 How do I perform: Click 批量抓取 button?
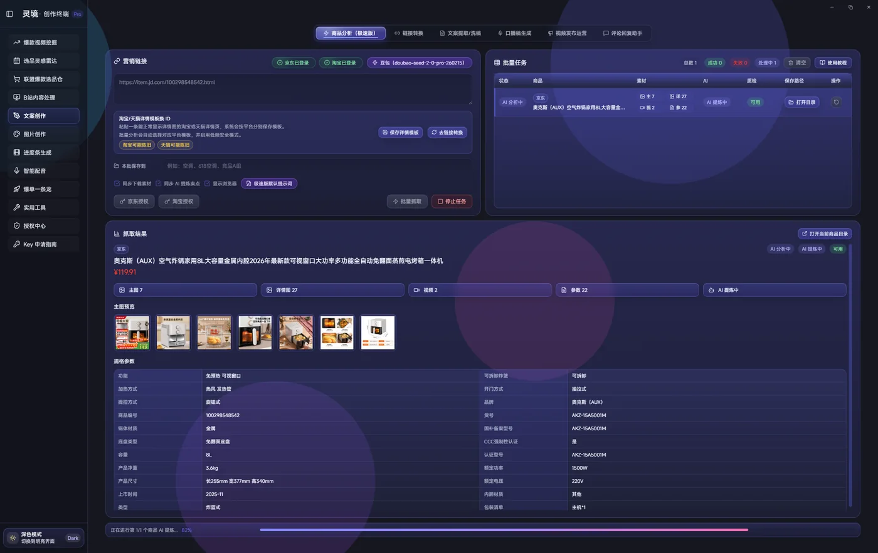coord(407,202)
